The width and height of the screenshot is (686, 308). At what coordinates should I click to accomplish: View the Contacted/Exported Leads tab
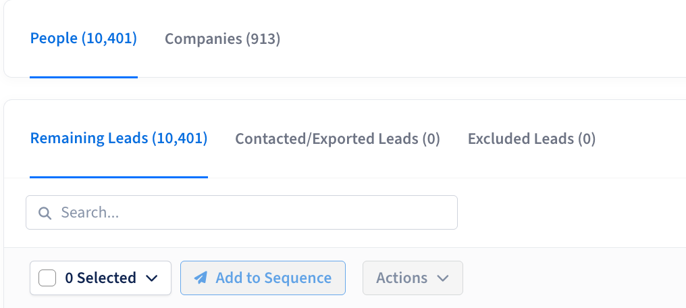pyautogui.click(x=338, y=139)
